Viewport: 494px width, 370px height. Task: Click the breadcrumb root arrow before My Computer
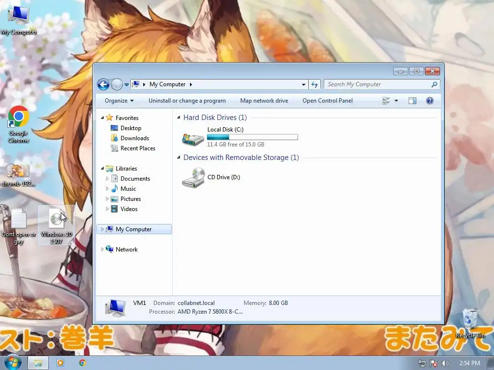point(144,84)
